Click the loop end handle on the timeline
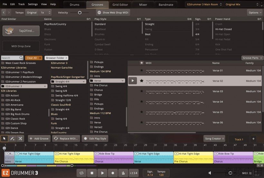The height and width of the screenshot is (178, 264). (72, 165)
